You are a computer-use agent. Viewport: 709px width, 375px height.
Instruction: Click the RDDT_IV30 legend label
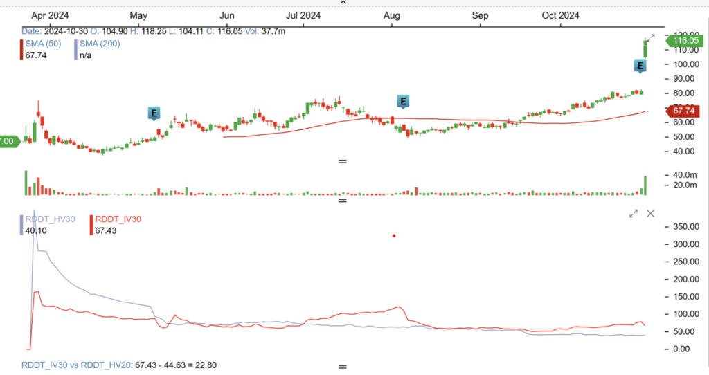(x=118, y=219)
